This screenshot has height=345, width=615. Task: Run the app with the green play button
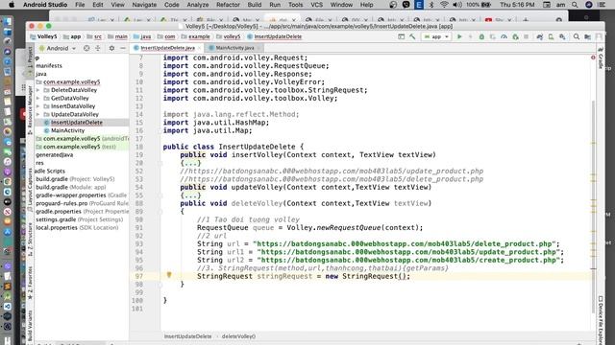[459, 36]
